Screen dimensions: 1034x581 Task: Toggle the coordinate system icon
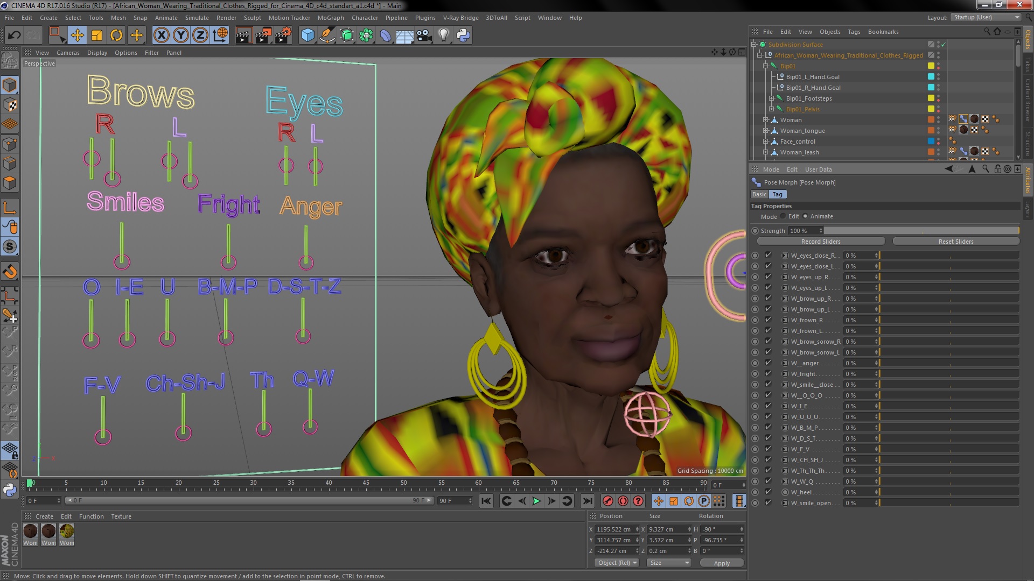(x=220, y=36)
